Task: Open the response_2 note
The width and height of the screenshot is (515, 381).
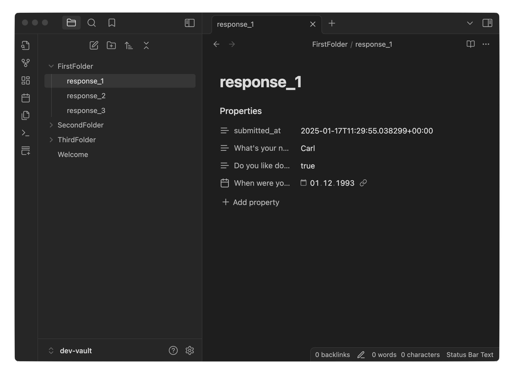Action: 86,96
